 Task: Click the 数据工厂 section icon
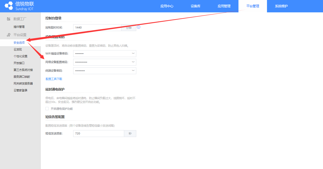point(9,19)
